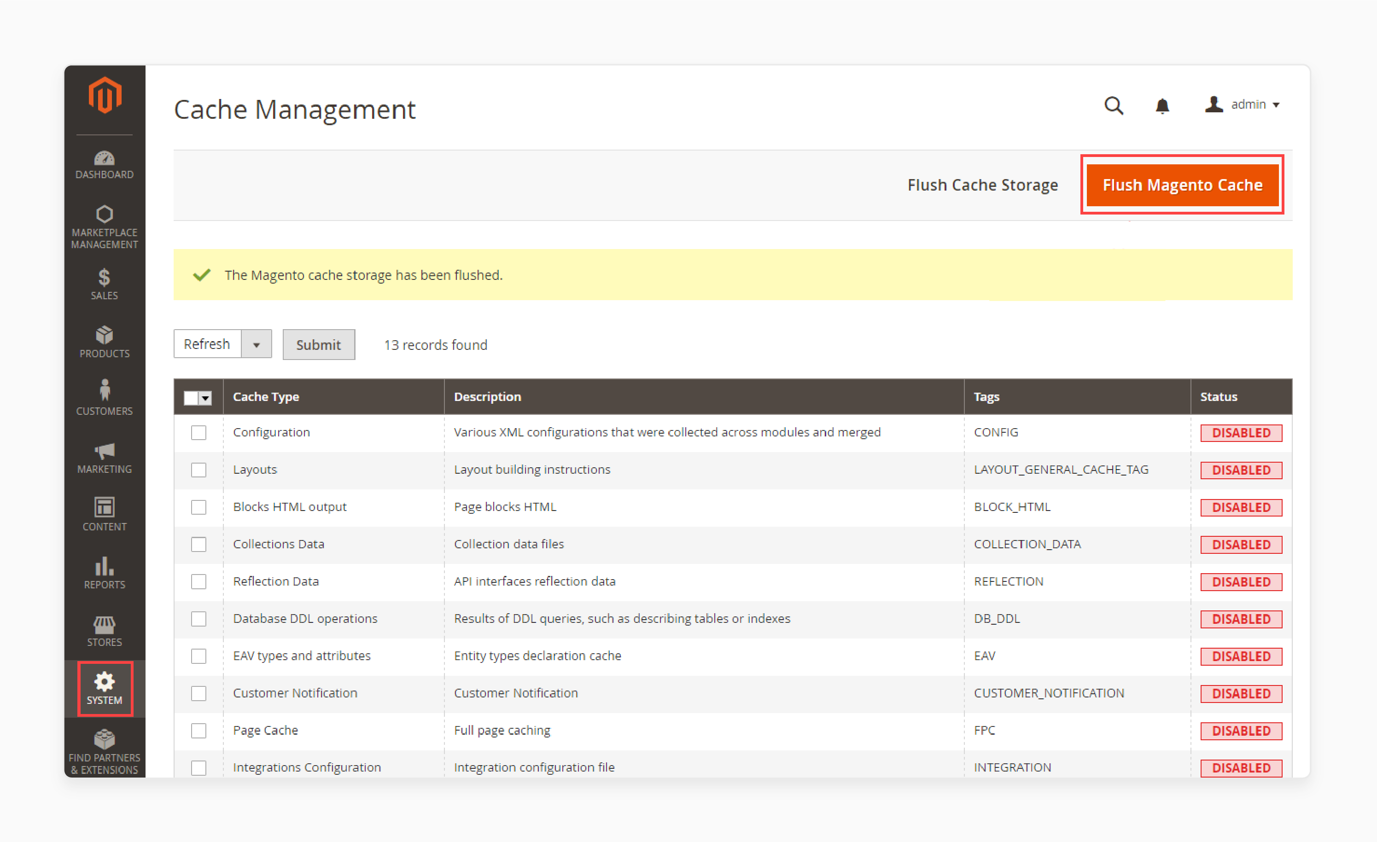Click Flush Cache Storage button
This screenshot has height=842, width=1377.
point(984,185)
